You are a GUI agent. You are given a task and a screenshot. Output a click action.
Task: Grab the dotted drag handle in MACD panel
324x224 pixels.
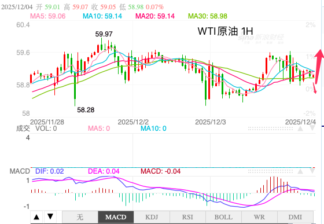pos(270,171)
